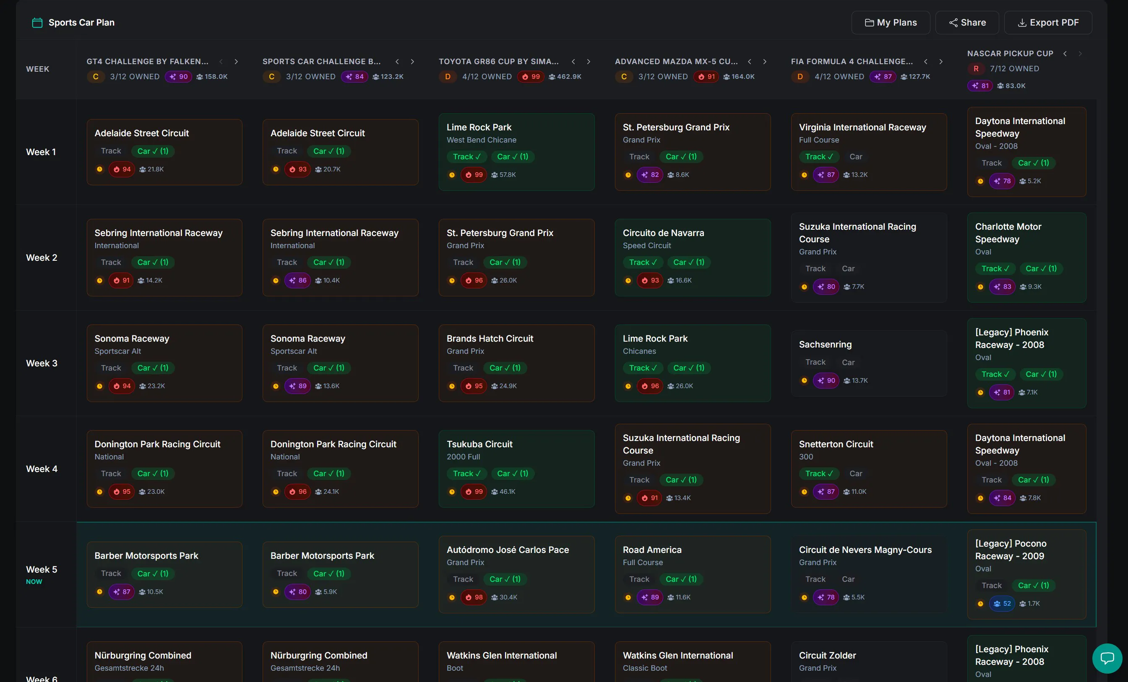Click the blue 52 score badge on Pocono Raceway
The width and height of the screenshot is (1128, 682).
point(1002,603)
